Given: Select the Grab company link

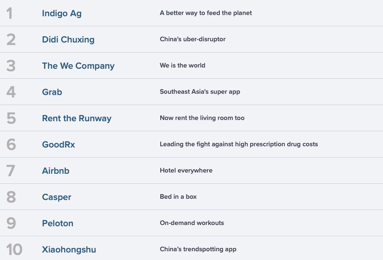Looking at the screenshot, I should tap(52, 92).
